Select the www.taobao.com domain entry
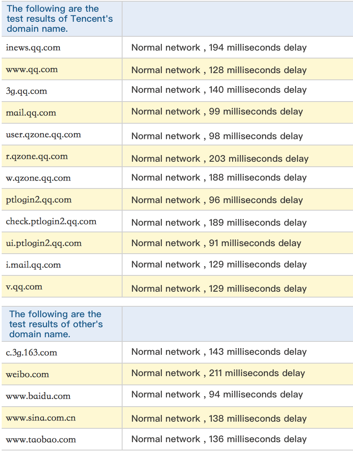The width and height of the screenshot is (353, 453). coord(41,440)
